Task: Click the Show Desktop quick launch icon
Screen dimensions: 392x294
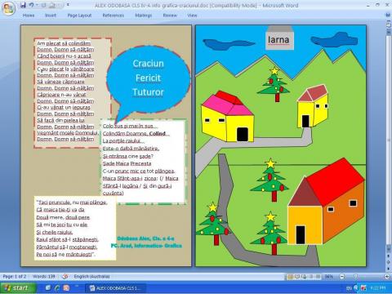Action: pos(48,287)
